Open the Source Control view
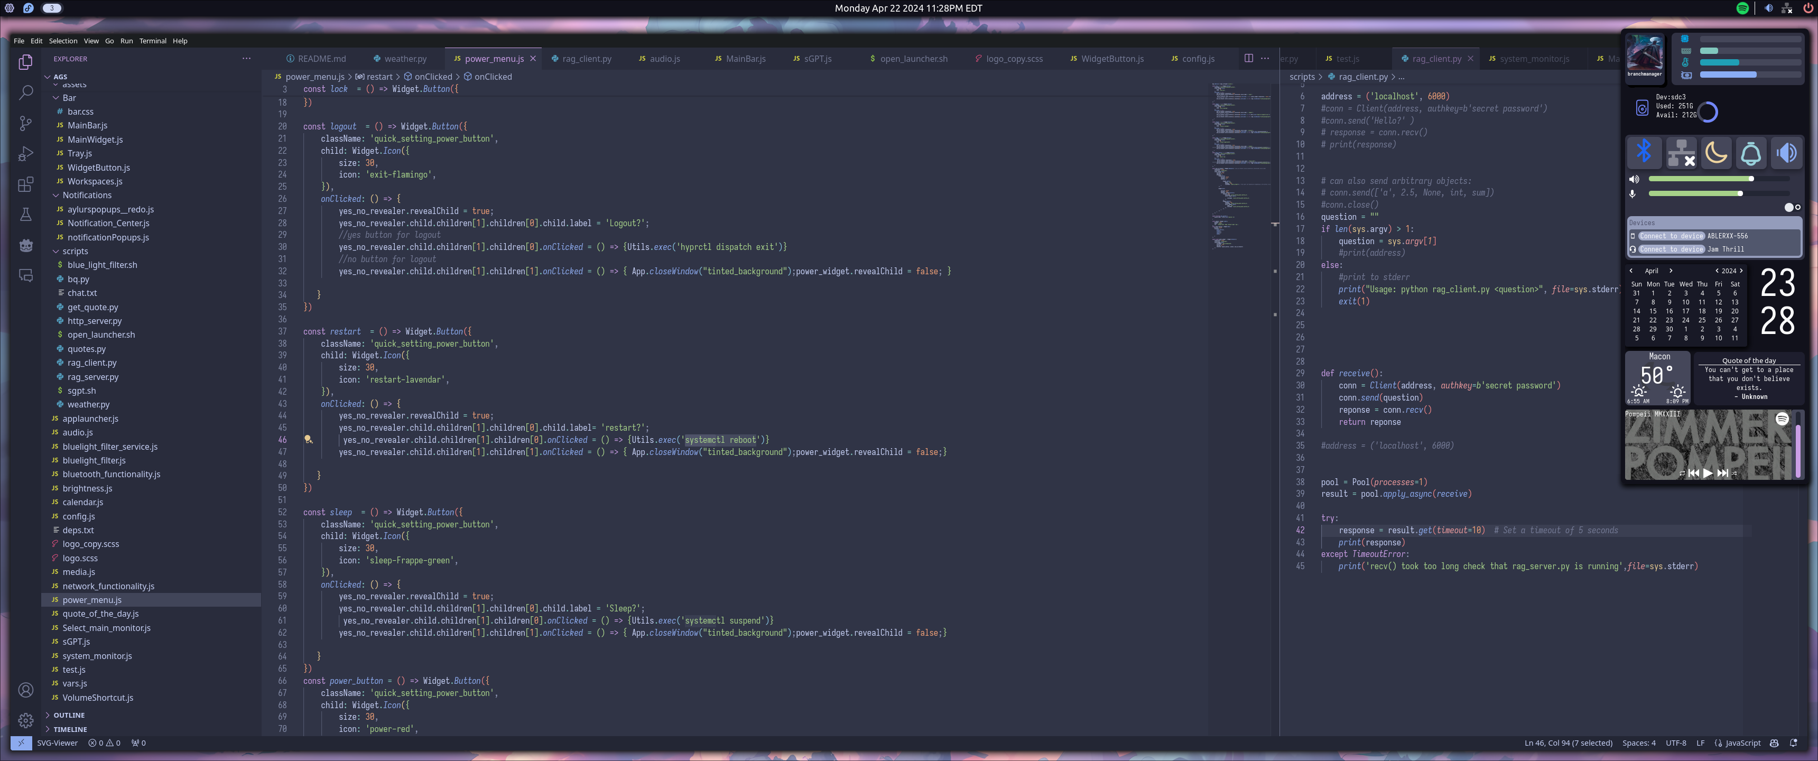The height and width of the screenshot is (761, 1818). (x=25, y=124)
